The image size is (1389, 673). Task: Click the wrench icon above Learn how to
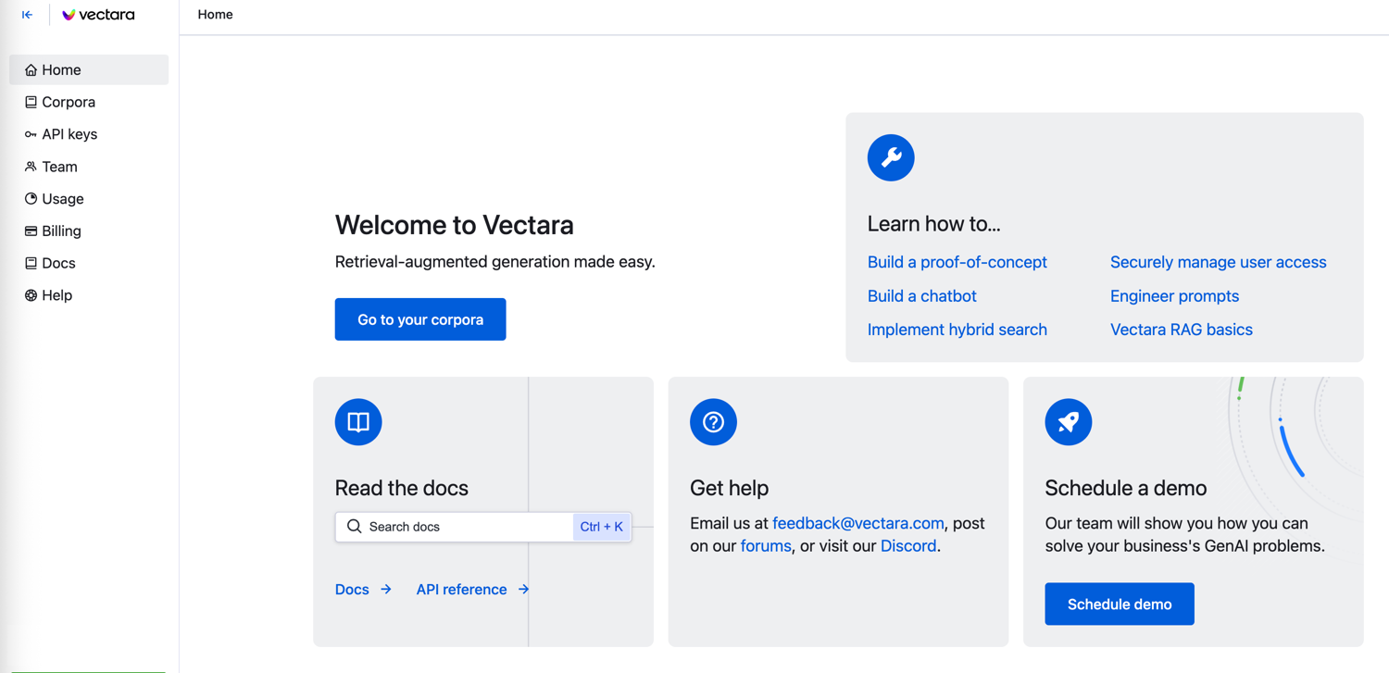890,157
